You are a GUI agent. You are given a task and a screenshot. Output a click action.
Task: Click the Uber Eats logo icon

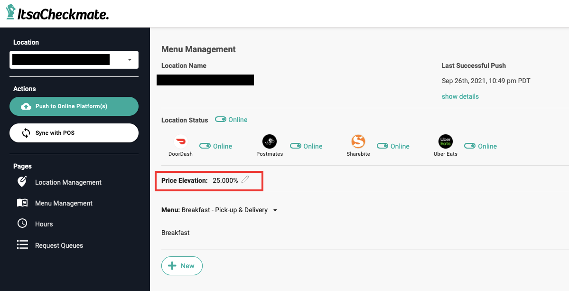[x=445, y=141]
